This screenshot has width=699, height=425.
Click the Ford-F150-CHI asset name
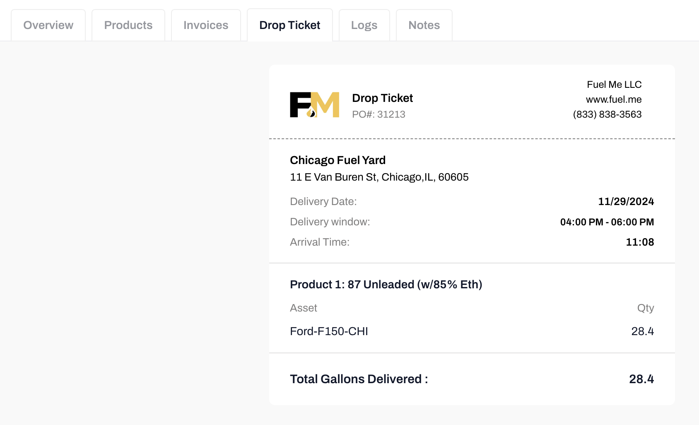(329, 331)
